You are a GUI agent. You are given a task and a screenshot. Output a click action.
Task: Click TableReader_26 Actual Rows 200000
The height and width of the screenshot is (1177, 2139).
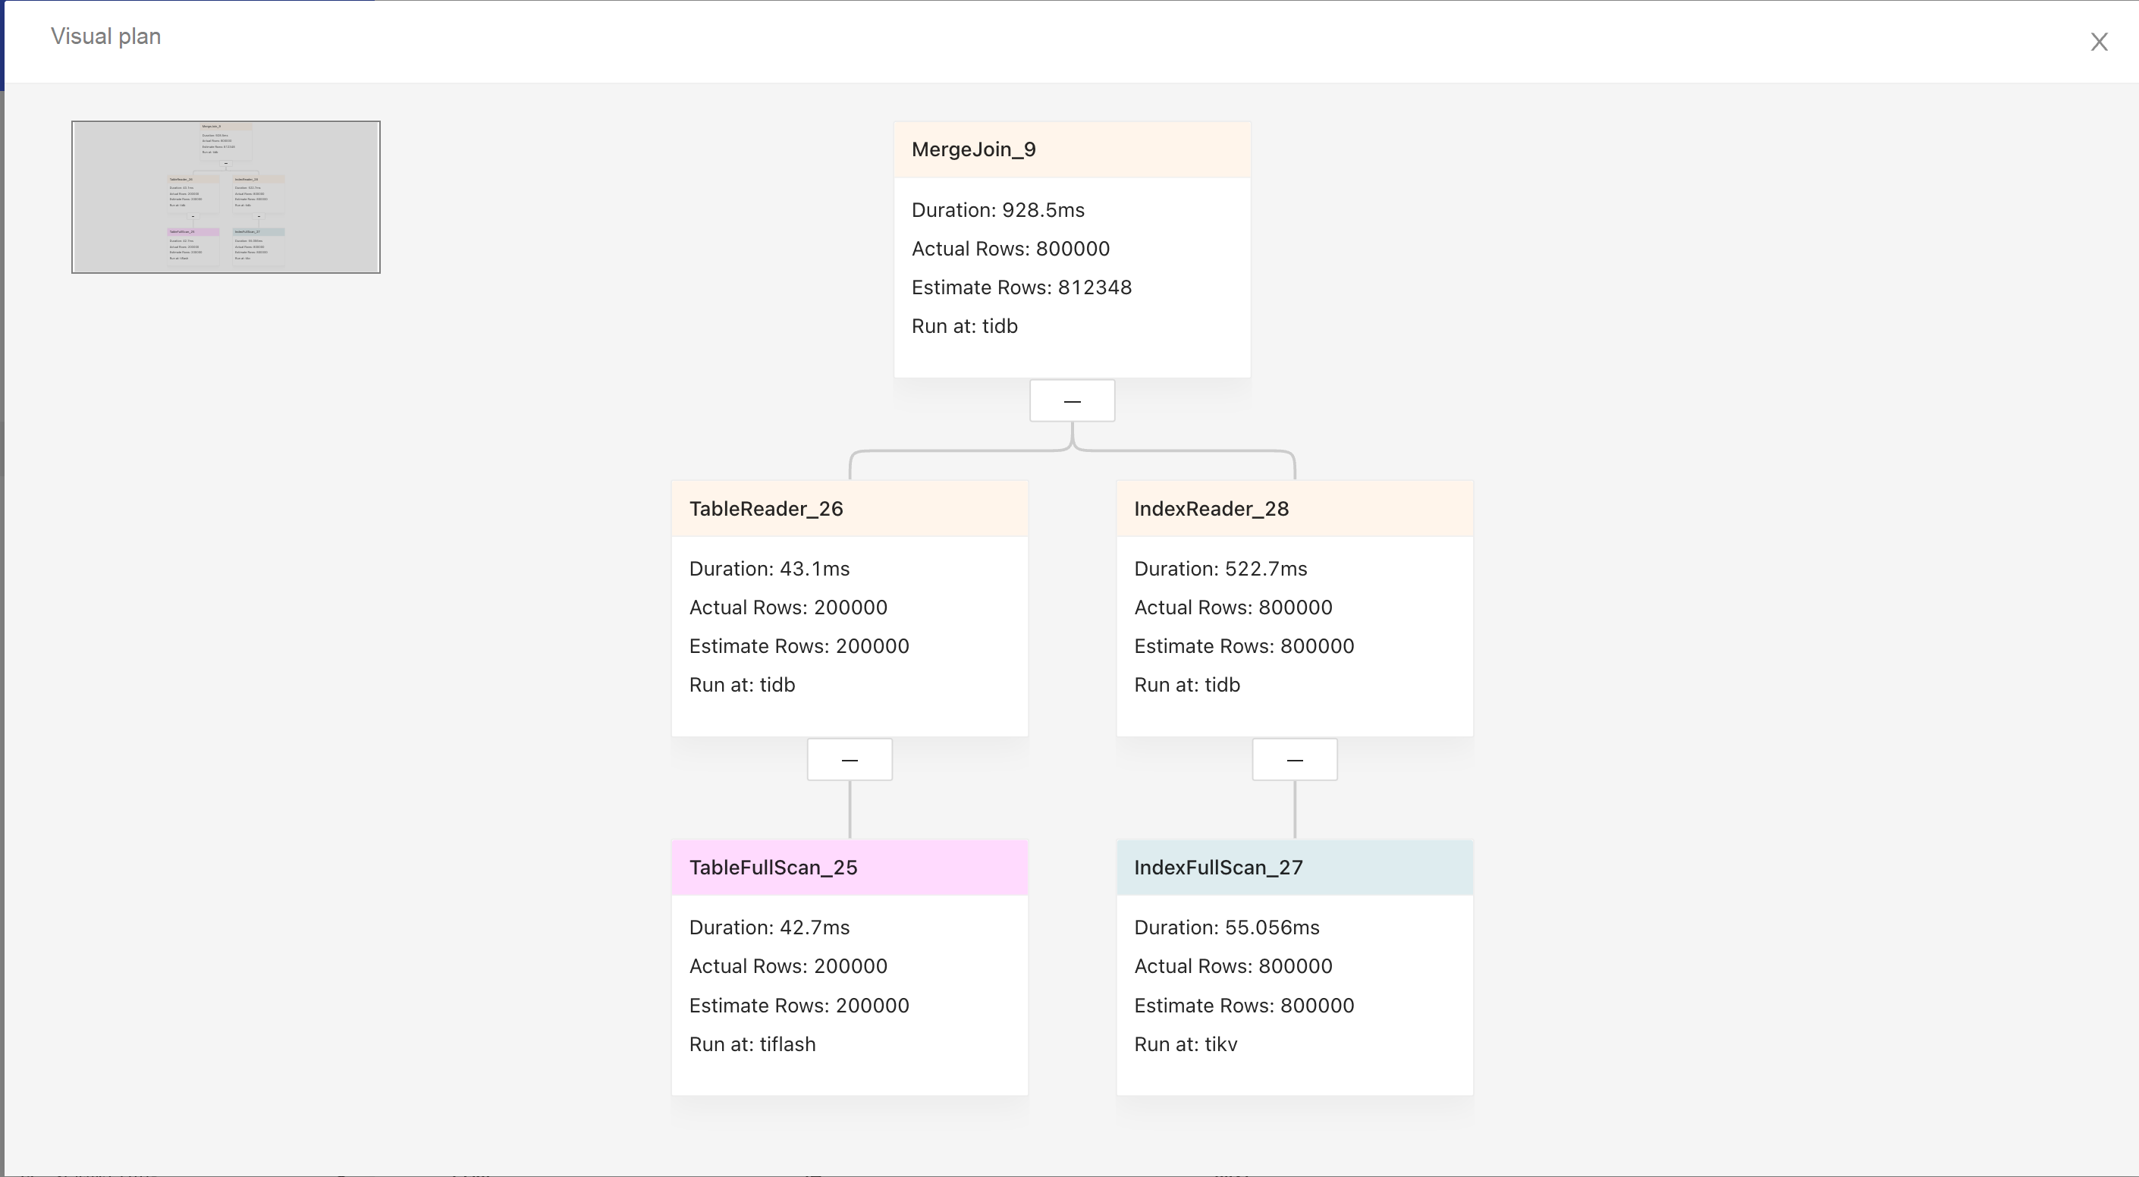click(x=788, y=607)
